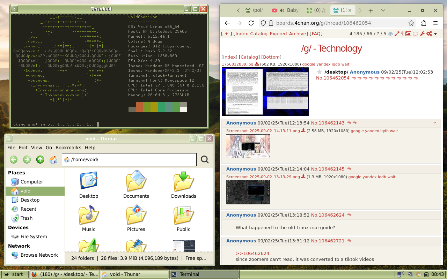Click the orange color swatch in Terminal palette

[140, 107]
